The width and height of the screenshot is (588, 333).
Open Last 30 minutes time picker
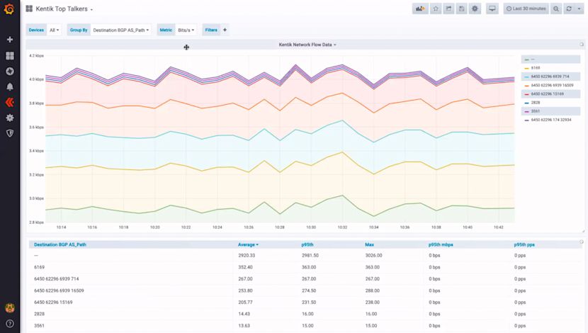[x=526, y=9]
